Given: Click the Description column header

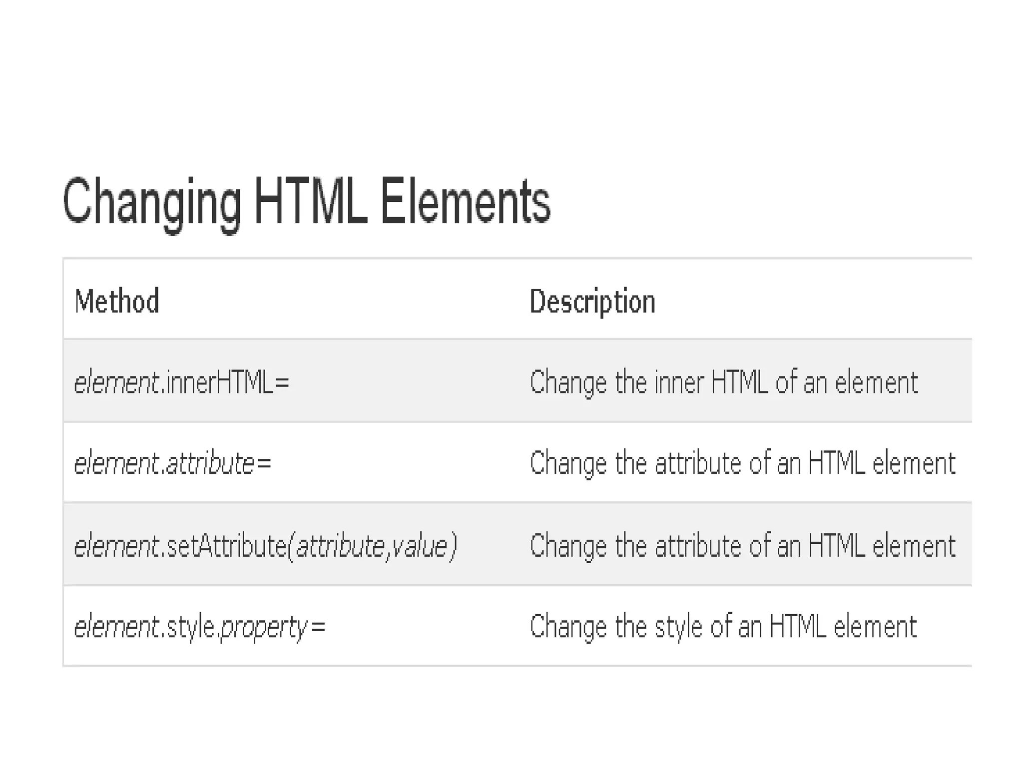Looking at the screenshot, I should point(592,302).
